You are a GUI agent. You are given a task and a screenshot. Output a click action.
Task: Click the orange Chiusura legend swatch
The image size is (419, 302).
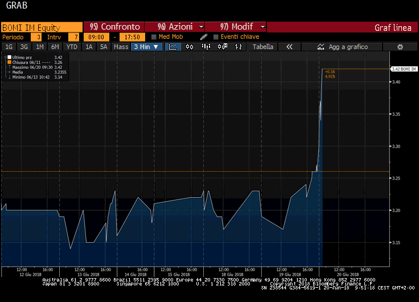9,62
